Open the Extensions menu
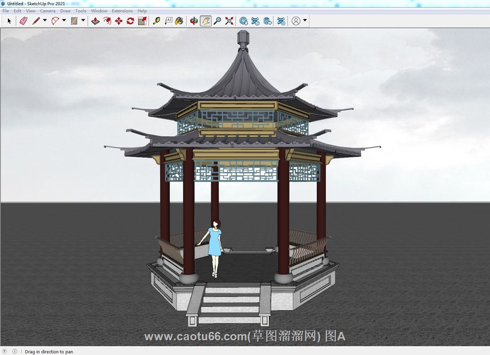The width and height of the screenshot is (490, 355). (122, 11)
